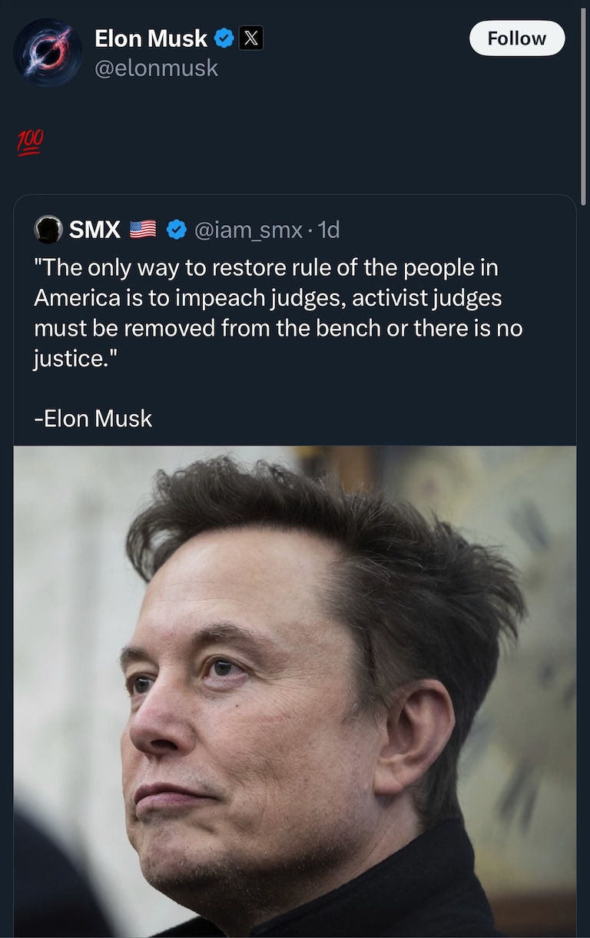Open Elon Musk's profile picture

coord(48,52)
